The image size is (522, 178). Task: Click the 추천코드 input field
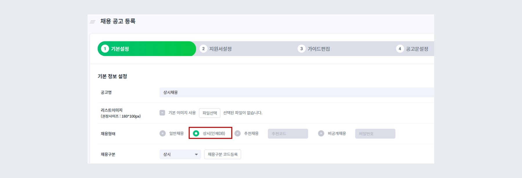tap(288, 133)
